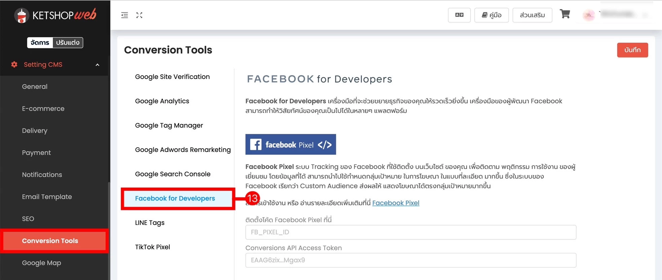Open Notifications settings
This screenshot has width=662, height=280.
tap(42, 174)
